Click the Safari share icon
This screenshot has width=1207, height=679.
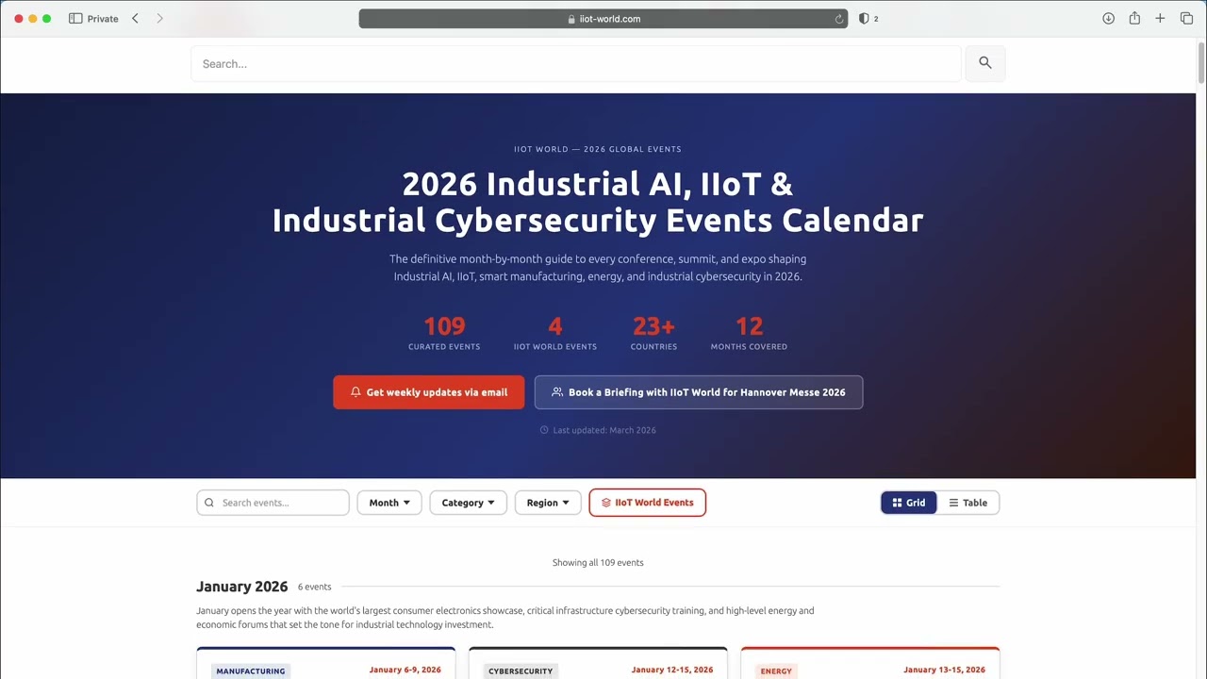pos(1134,19)
